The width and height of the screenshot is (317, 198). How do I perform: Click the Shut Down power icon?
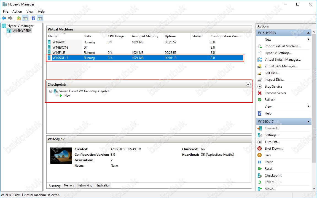click(259, 149)
